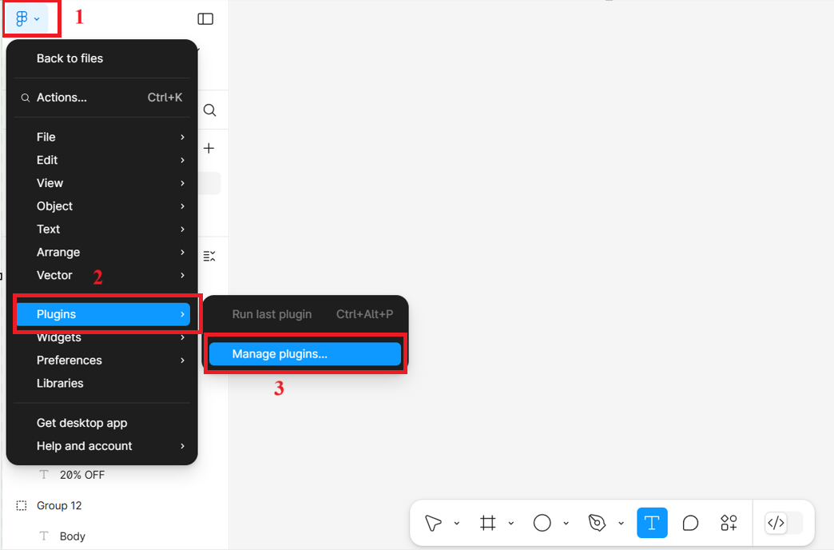Select the Group 12 layer
Image resolution: width=834 pixels, height=550 pixels.
[59, 505]
